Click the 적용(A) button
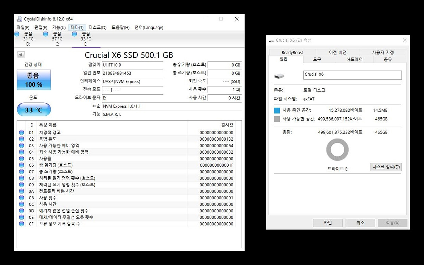The image size is (424, 265). click(393, 223)
